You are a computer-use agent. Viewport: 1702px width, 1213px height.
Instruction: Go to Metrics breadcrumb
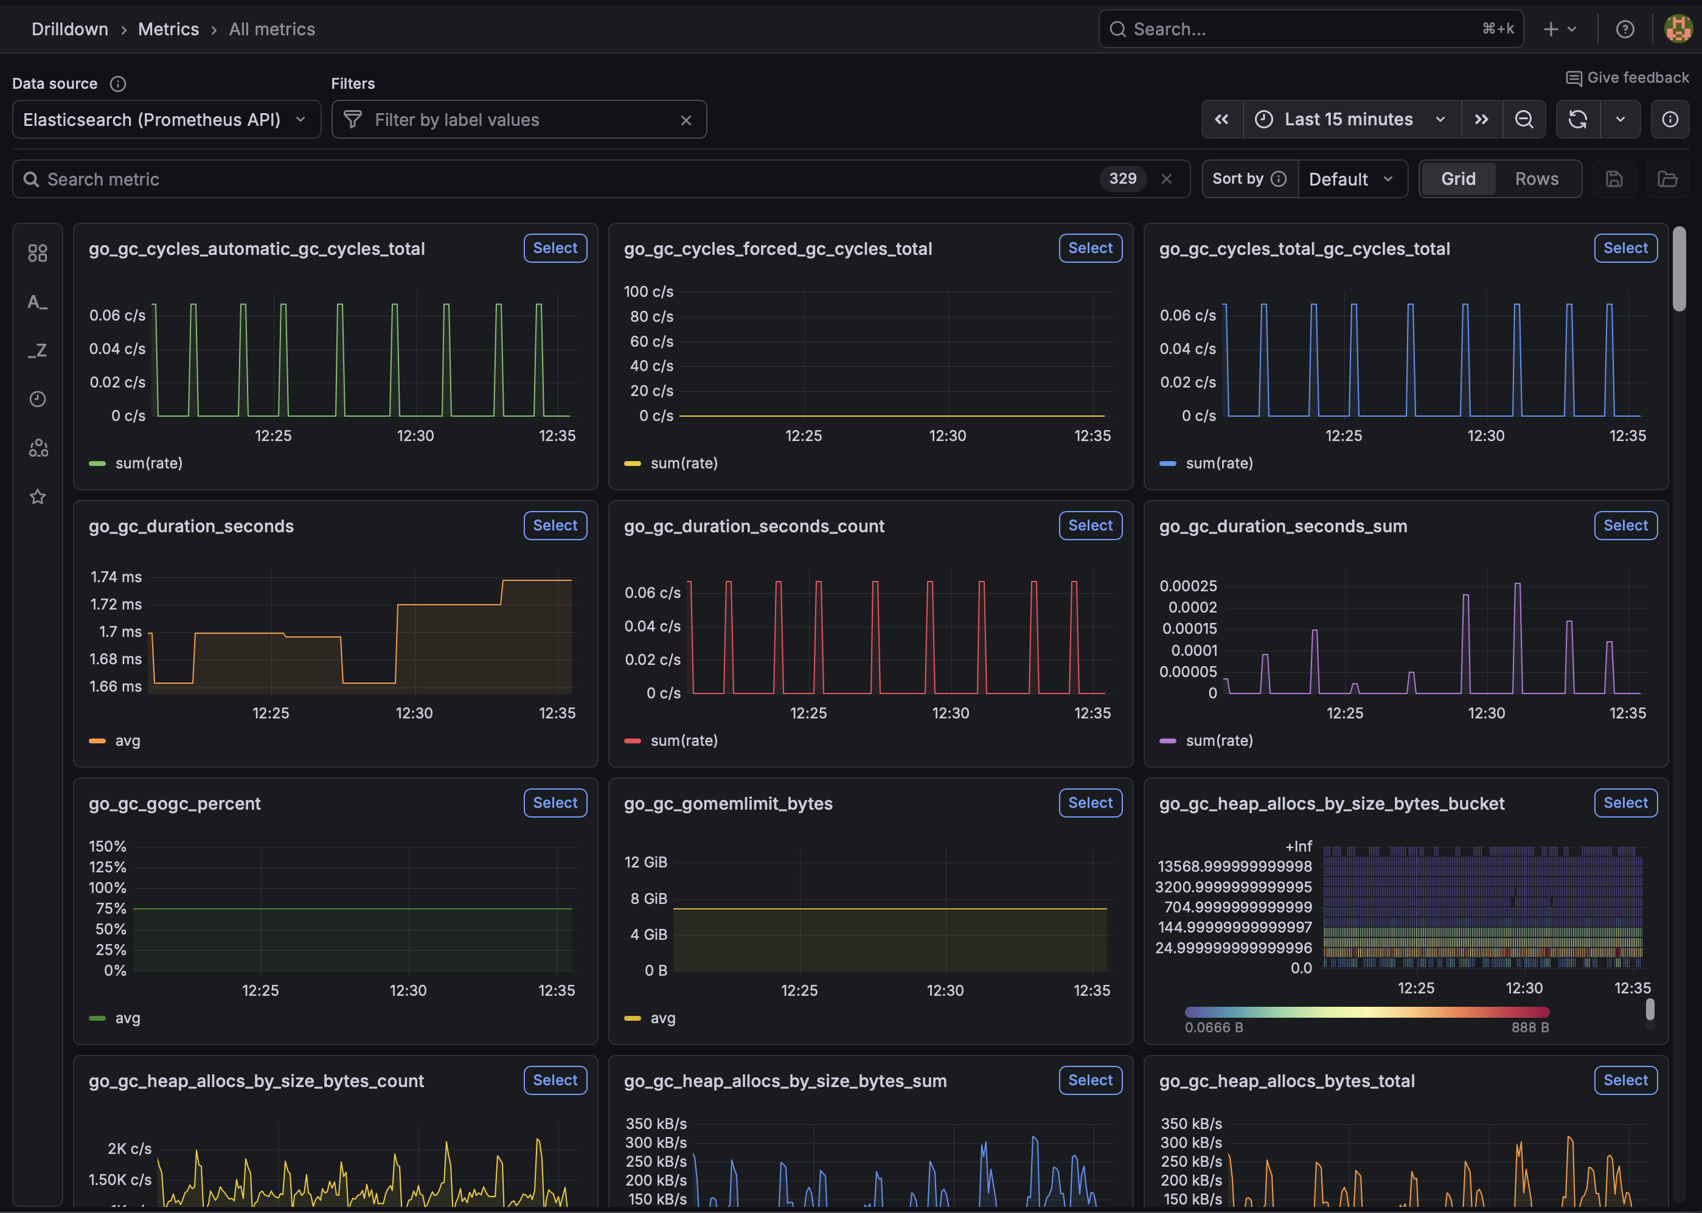(x=168, y=29)
